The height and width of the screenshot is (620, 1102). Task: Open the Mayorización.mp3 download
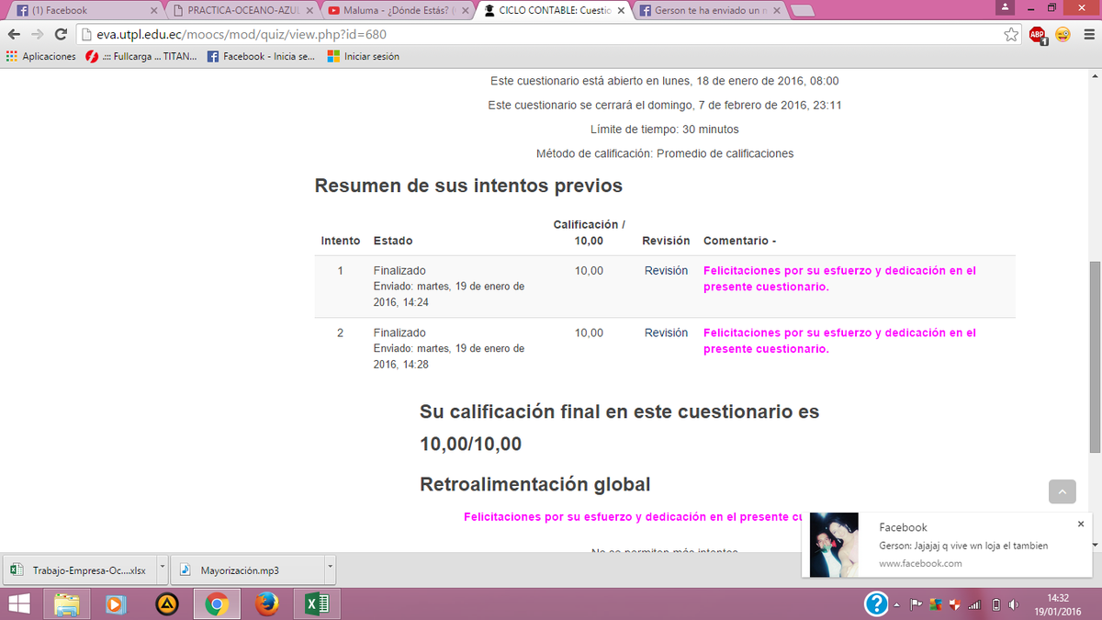pos(249,569)
